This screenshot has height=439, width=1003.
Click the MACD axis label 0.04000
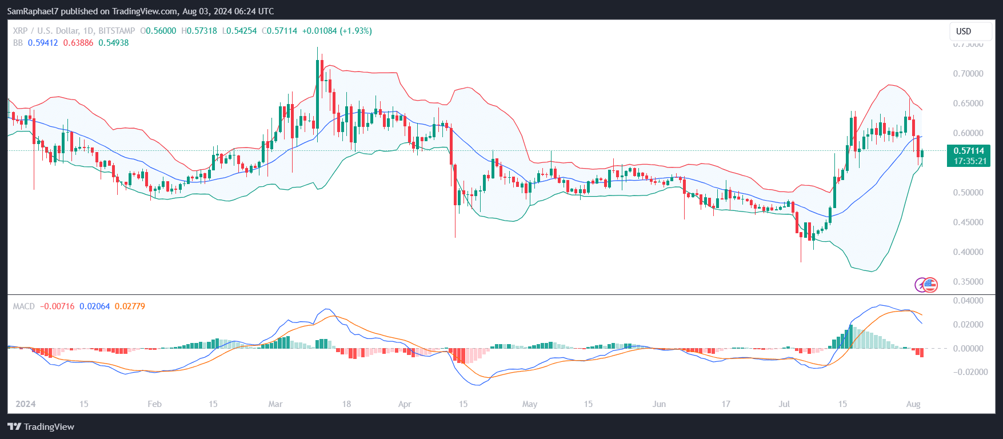pos(968,301)
